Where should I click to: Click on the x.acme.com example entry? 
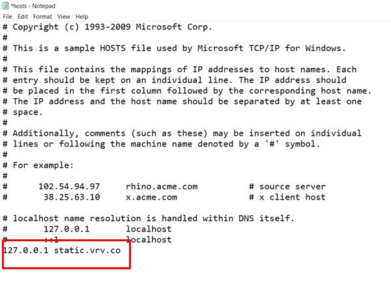[151, 197]
